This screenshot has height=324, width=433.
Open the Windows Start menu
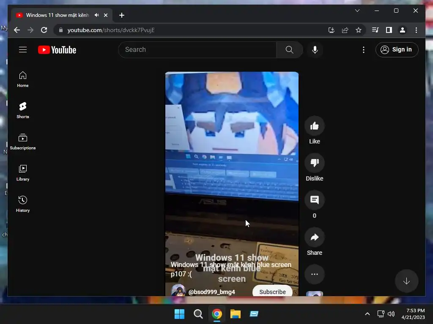point(179,314)
